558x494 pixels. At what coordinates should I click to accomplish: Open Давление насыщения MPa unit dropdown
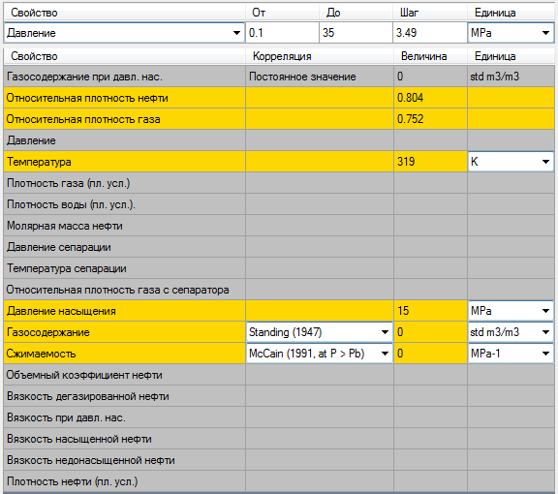(x=511, y=311)
